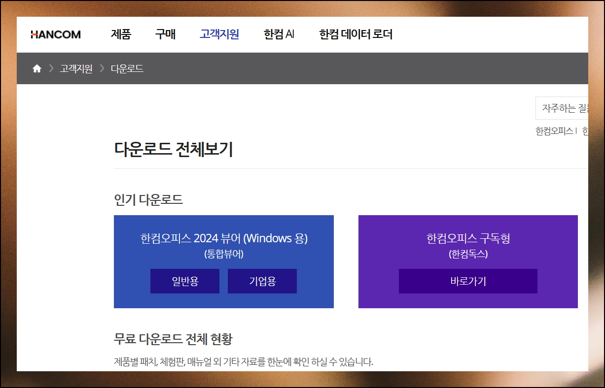Click the (한컴독스) subtitle text
The height and width of the screenshot is (388, 605).
click(x=468, y=254)
